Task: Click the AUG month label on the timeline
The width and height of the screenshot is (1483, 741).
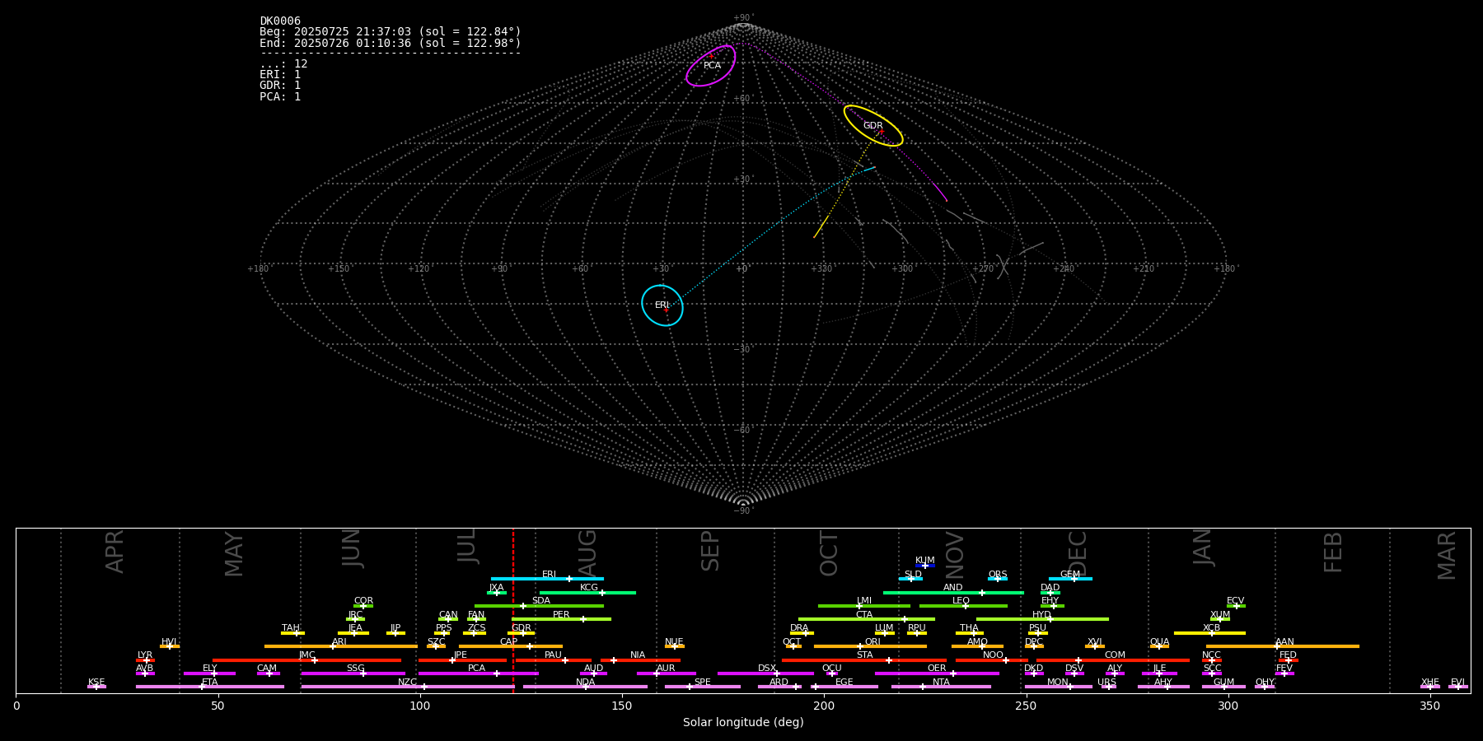Action: tap(587, 553)
